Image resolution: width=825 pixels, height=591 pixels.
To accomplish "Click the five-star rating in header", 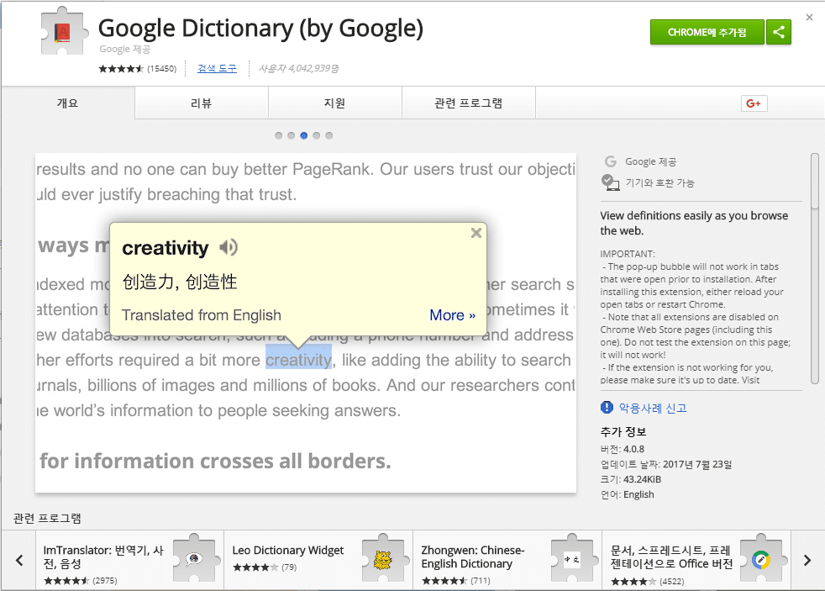I will pos(121,68).
